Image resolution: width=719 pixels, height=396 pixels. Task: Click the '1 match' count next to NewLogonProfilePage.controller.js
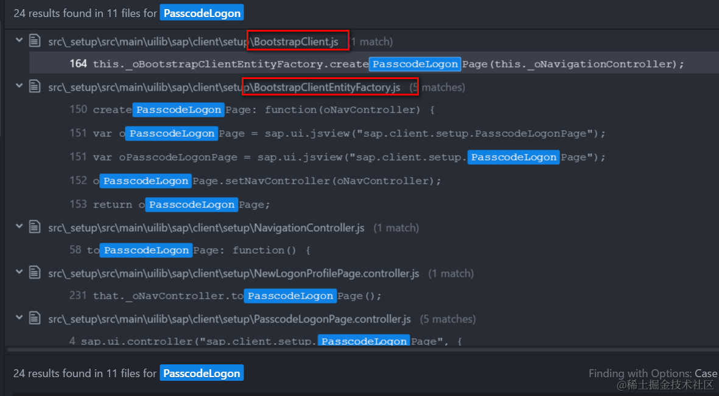(451, 274)
